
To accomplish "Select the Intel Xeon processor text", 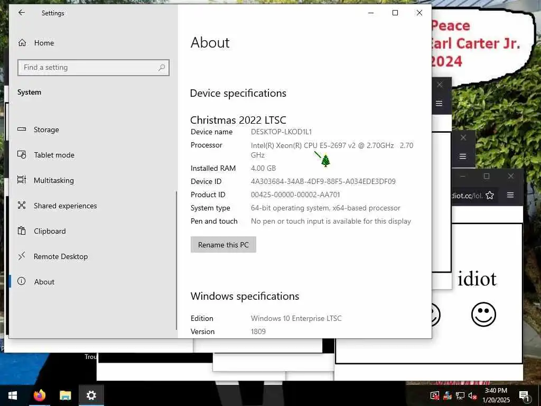I will [x=332, y=150].
